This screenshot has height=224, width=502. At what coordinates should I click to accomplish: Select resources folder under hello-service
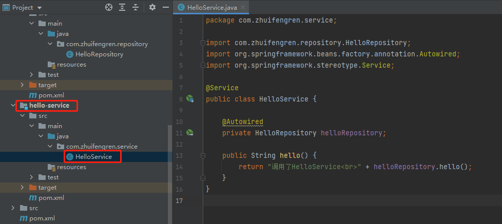coord(71,167)
